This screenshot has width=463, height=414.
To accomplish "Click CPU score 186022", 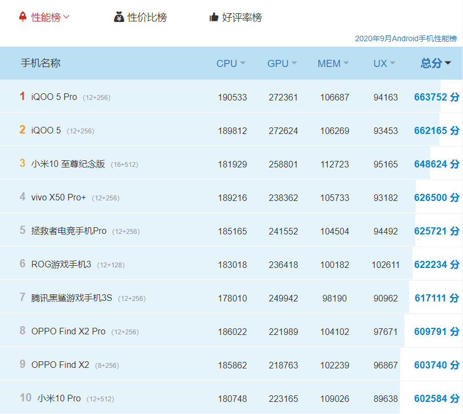I will click(232, 332).
